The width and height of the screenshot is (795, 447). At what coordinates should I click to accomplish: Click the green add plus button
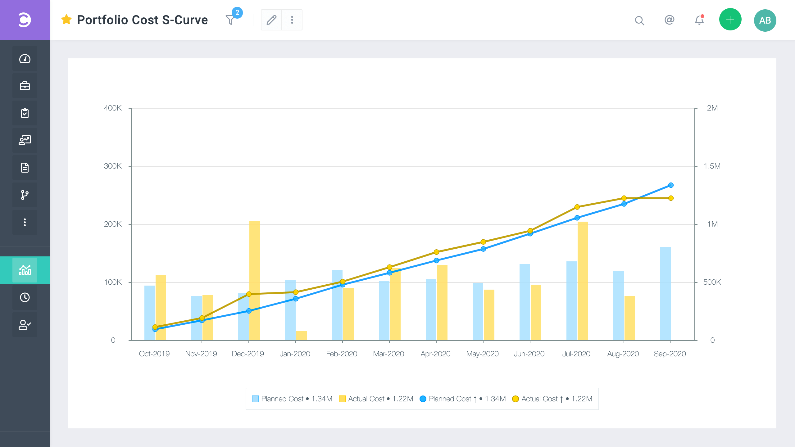730,20
